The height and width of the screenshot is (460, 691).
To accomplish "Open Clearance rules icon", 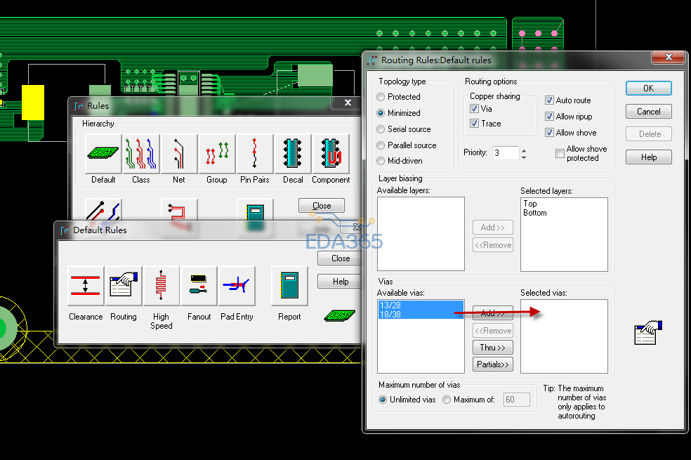I will (86, 285).
